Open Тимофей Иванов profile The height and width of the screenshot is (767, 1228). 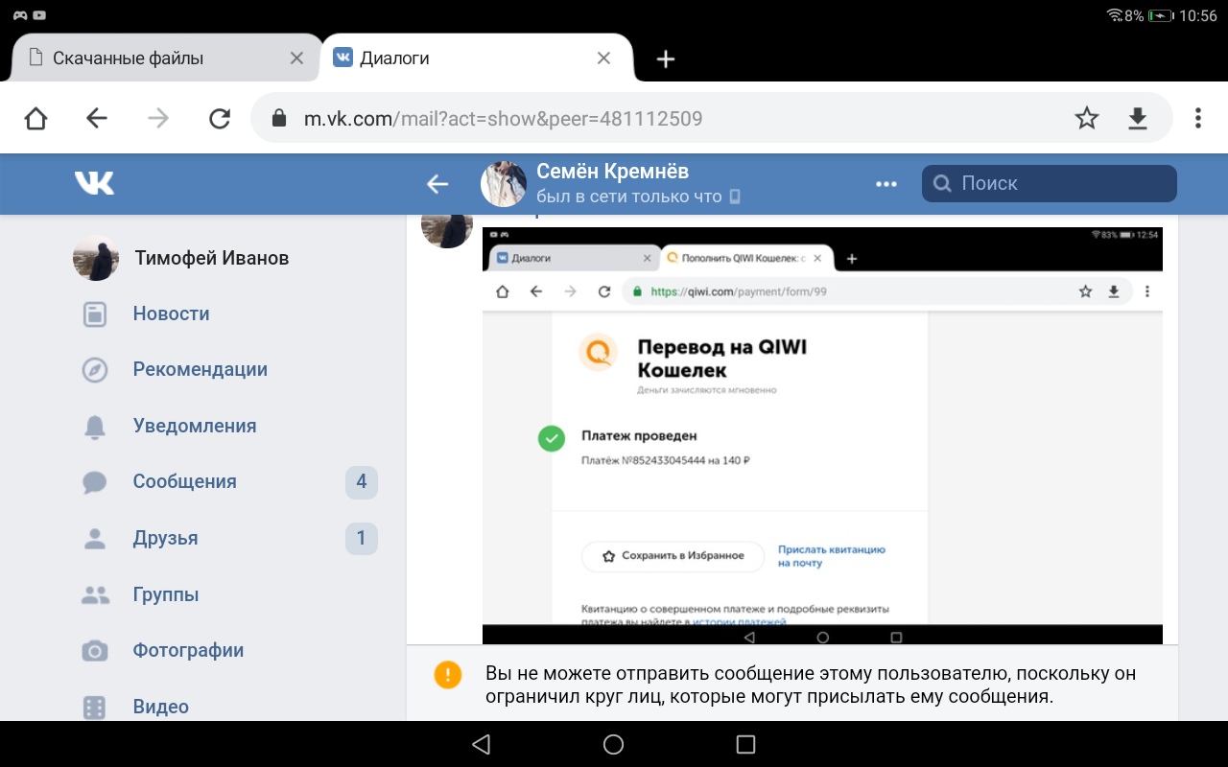211,258
